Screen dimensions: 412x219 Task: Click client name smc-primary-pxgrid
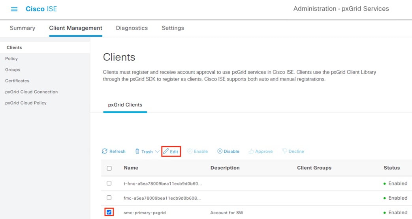coord(145,213)
